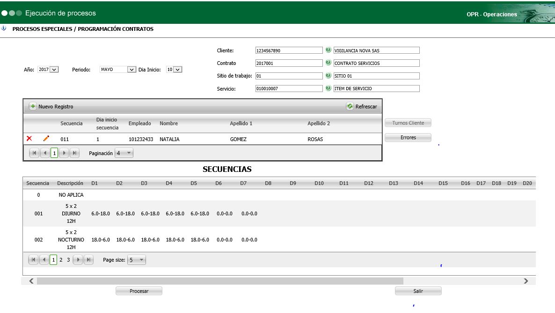This screenshot has width=555, height=313.
Task: Select the NO APLICA sequence row
Action: coord(279,195)
